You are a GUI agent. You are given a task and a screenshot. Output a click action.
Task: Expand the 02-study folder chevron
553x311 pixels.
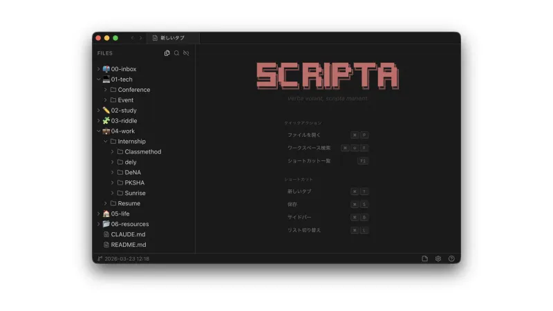(x=98, y=111)
